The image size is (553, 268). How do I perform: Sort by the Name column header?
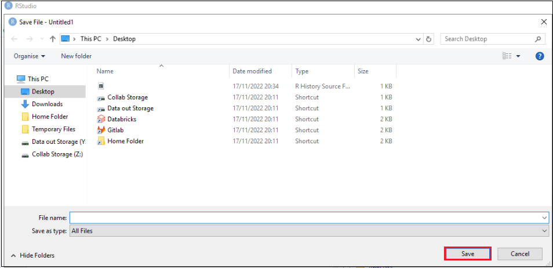pyautogui.click(x=105, y=71)
